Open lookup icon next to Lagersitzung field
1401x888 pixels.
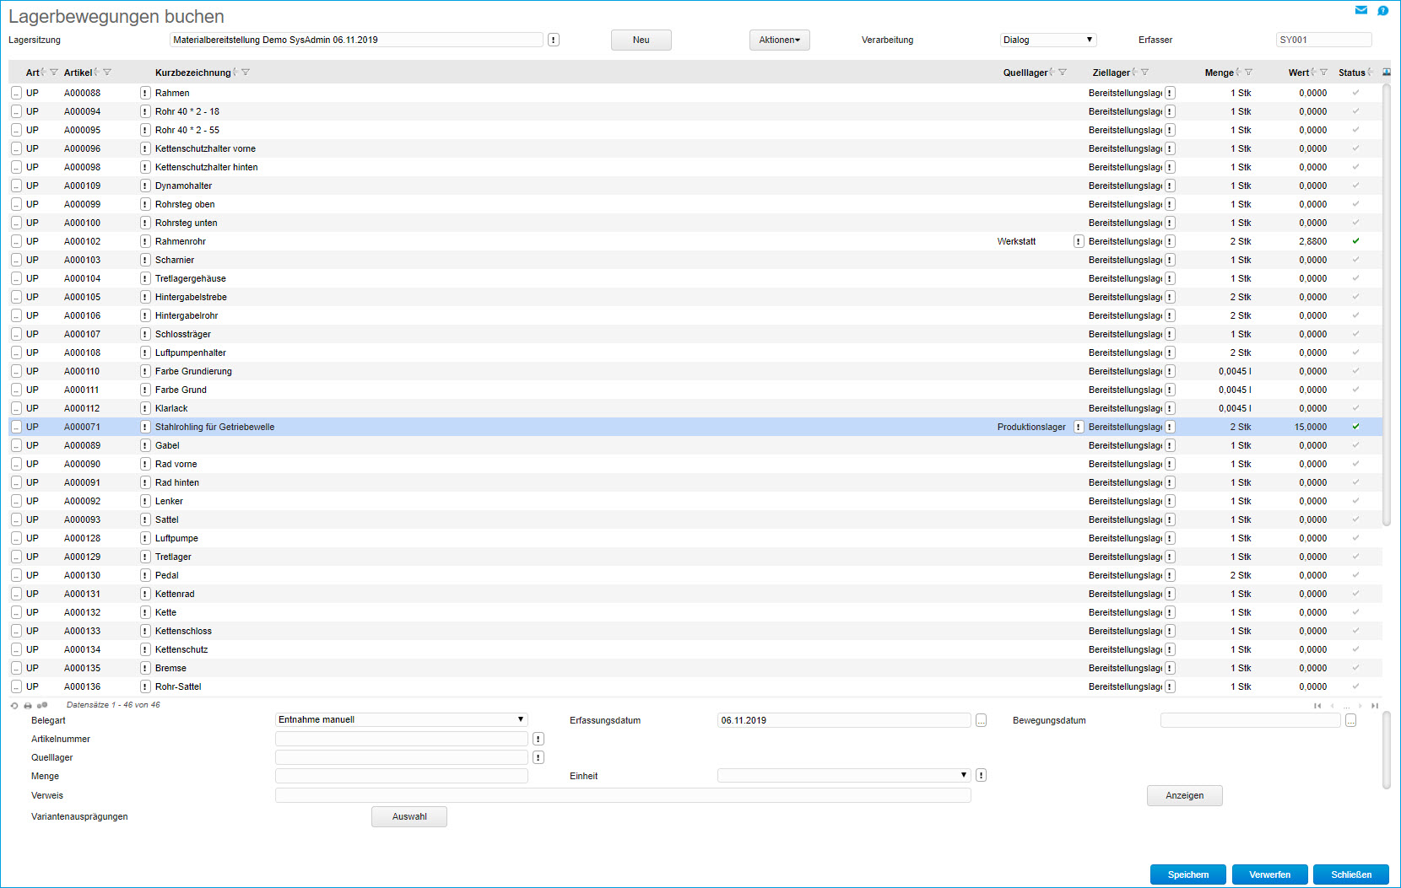554,40
